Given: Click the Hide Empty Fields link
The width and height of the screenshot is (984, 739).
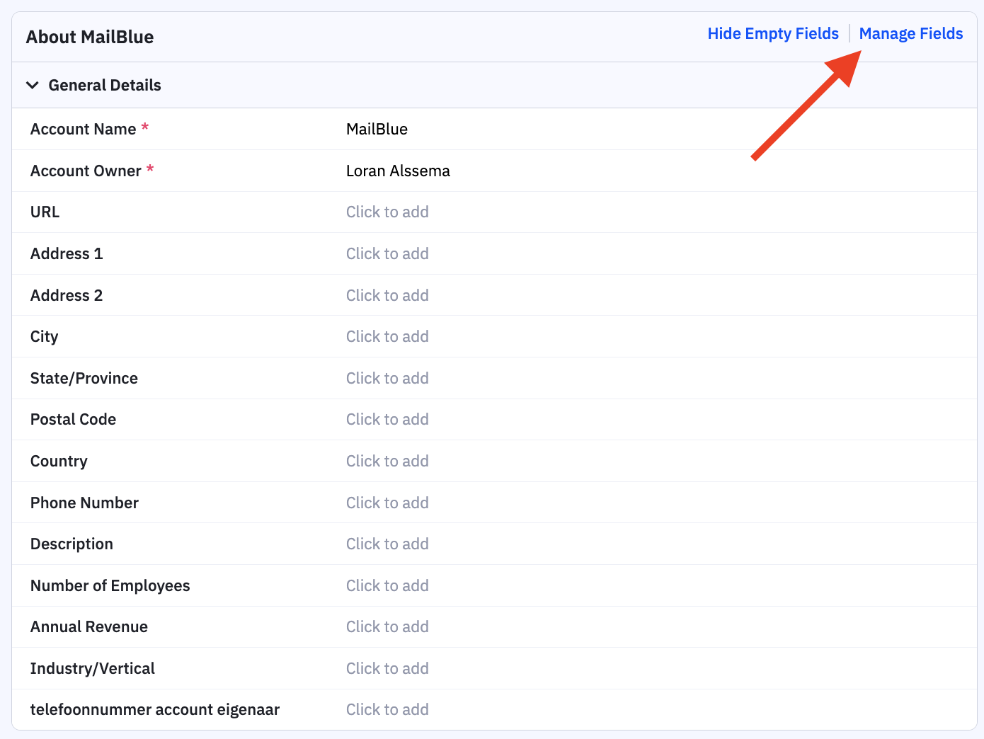Looking at the screenshot, I should [773, 34].
